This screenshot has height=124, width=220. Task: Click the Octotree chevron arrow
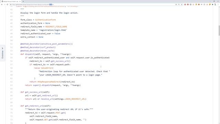coord(2,48)
